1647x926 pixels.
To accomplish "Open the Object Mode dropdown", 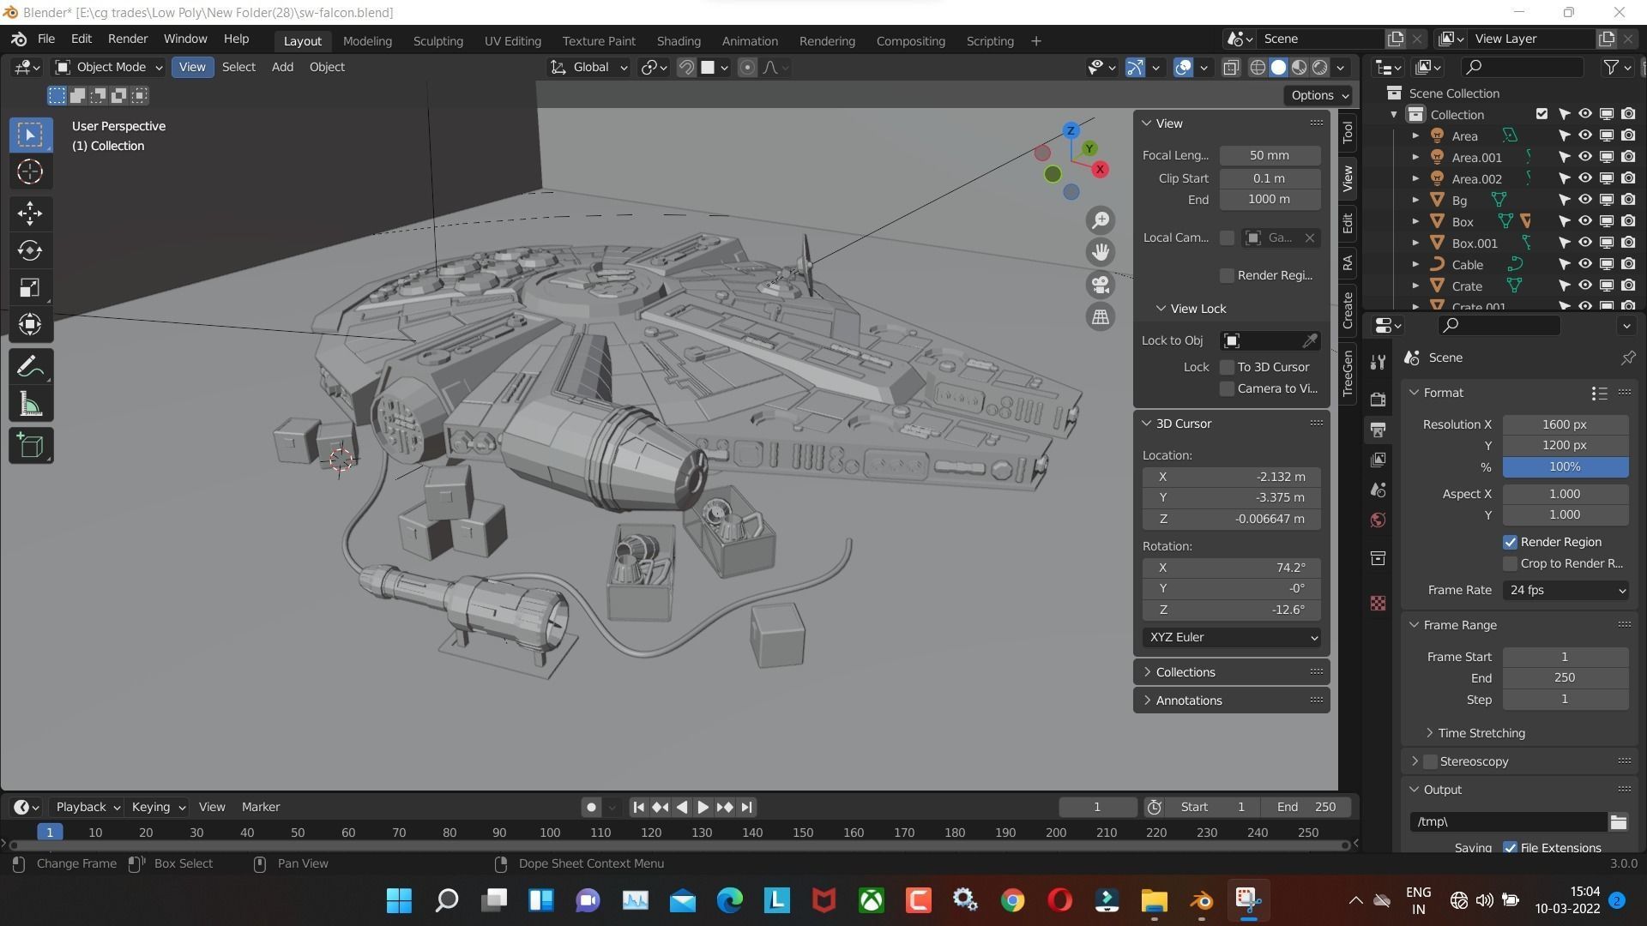I will 108,68.
